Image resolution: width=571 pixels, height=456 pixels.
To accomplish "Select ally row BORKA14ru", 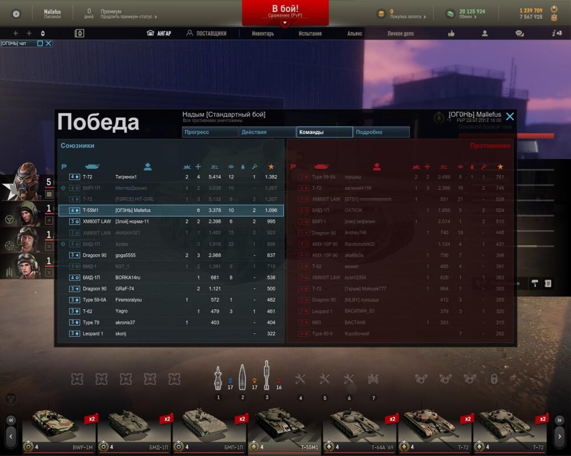I will [x=171, y=278].
